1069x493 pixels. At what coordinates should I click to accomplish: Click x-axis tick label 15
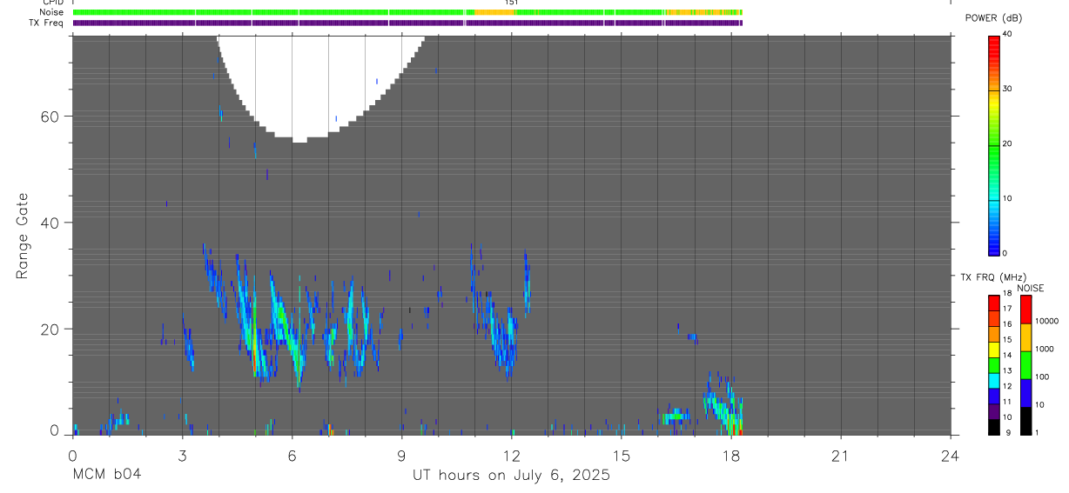point(621,456)
